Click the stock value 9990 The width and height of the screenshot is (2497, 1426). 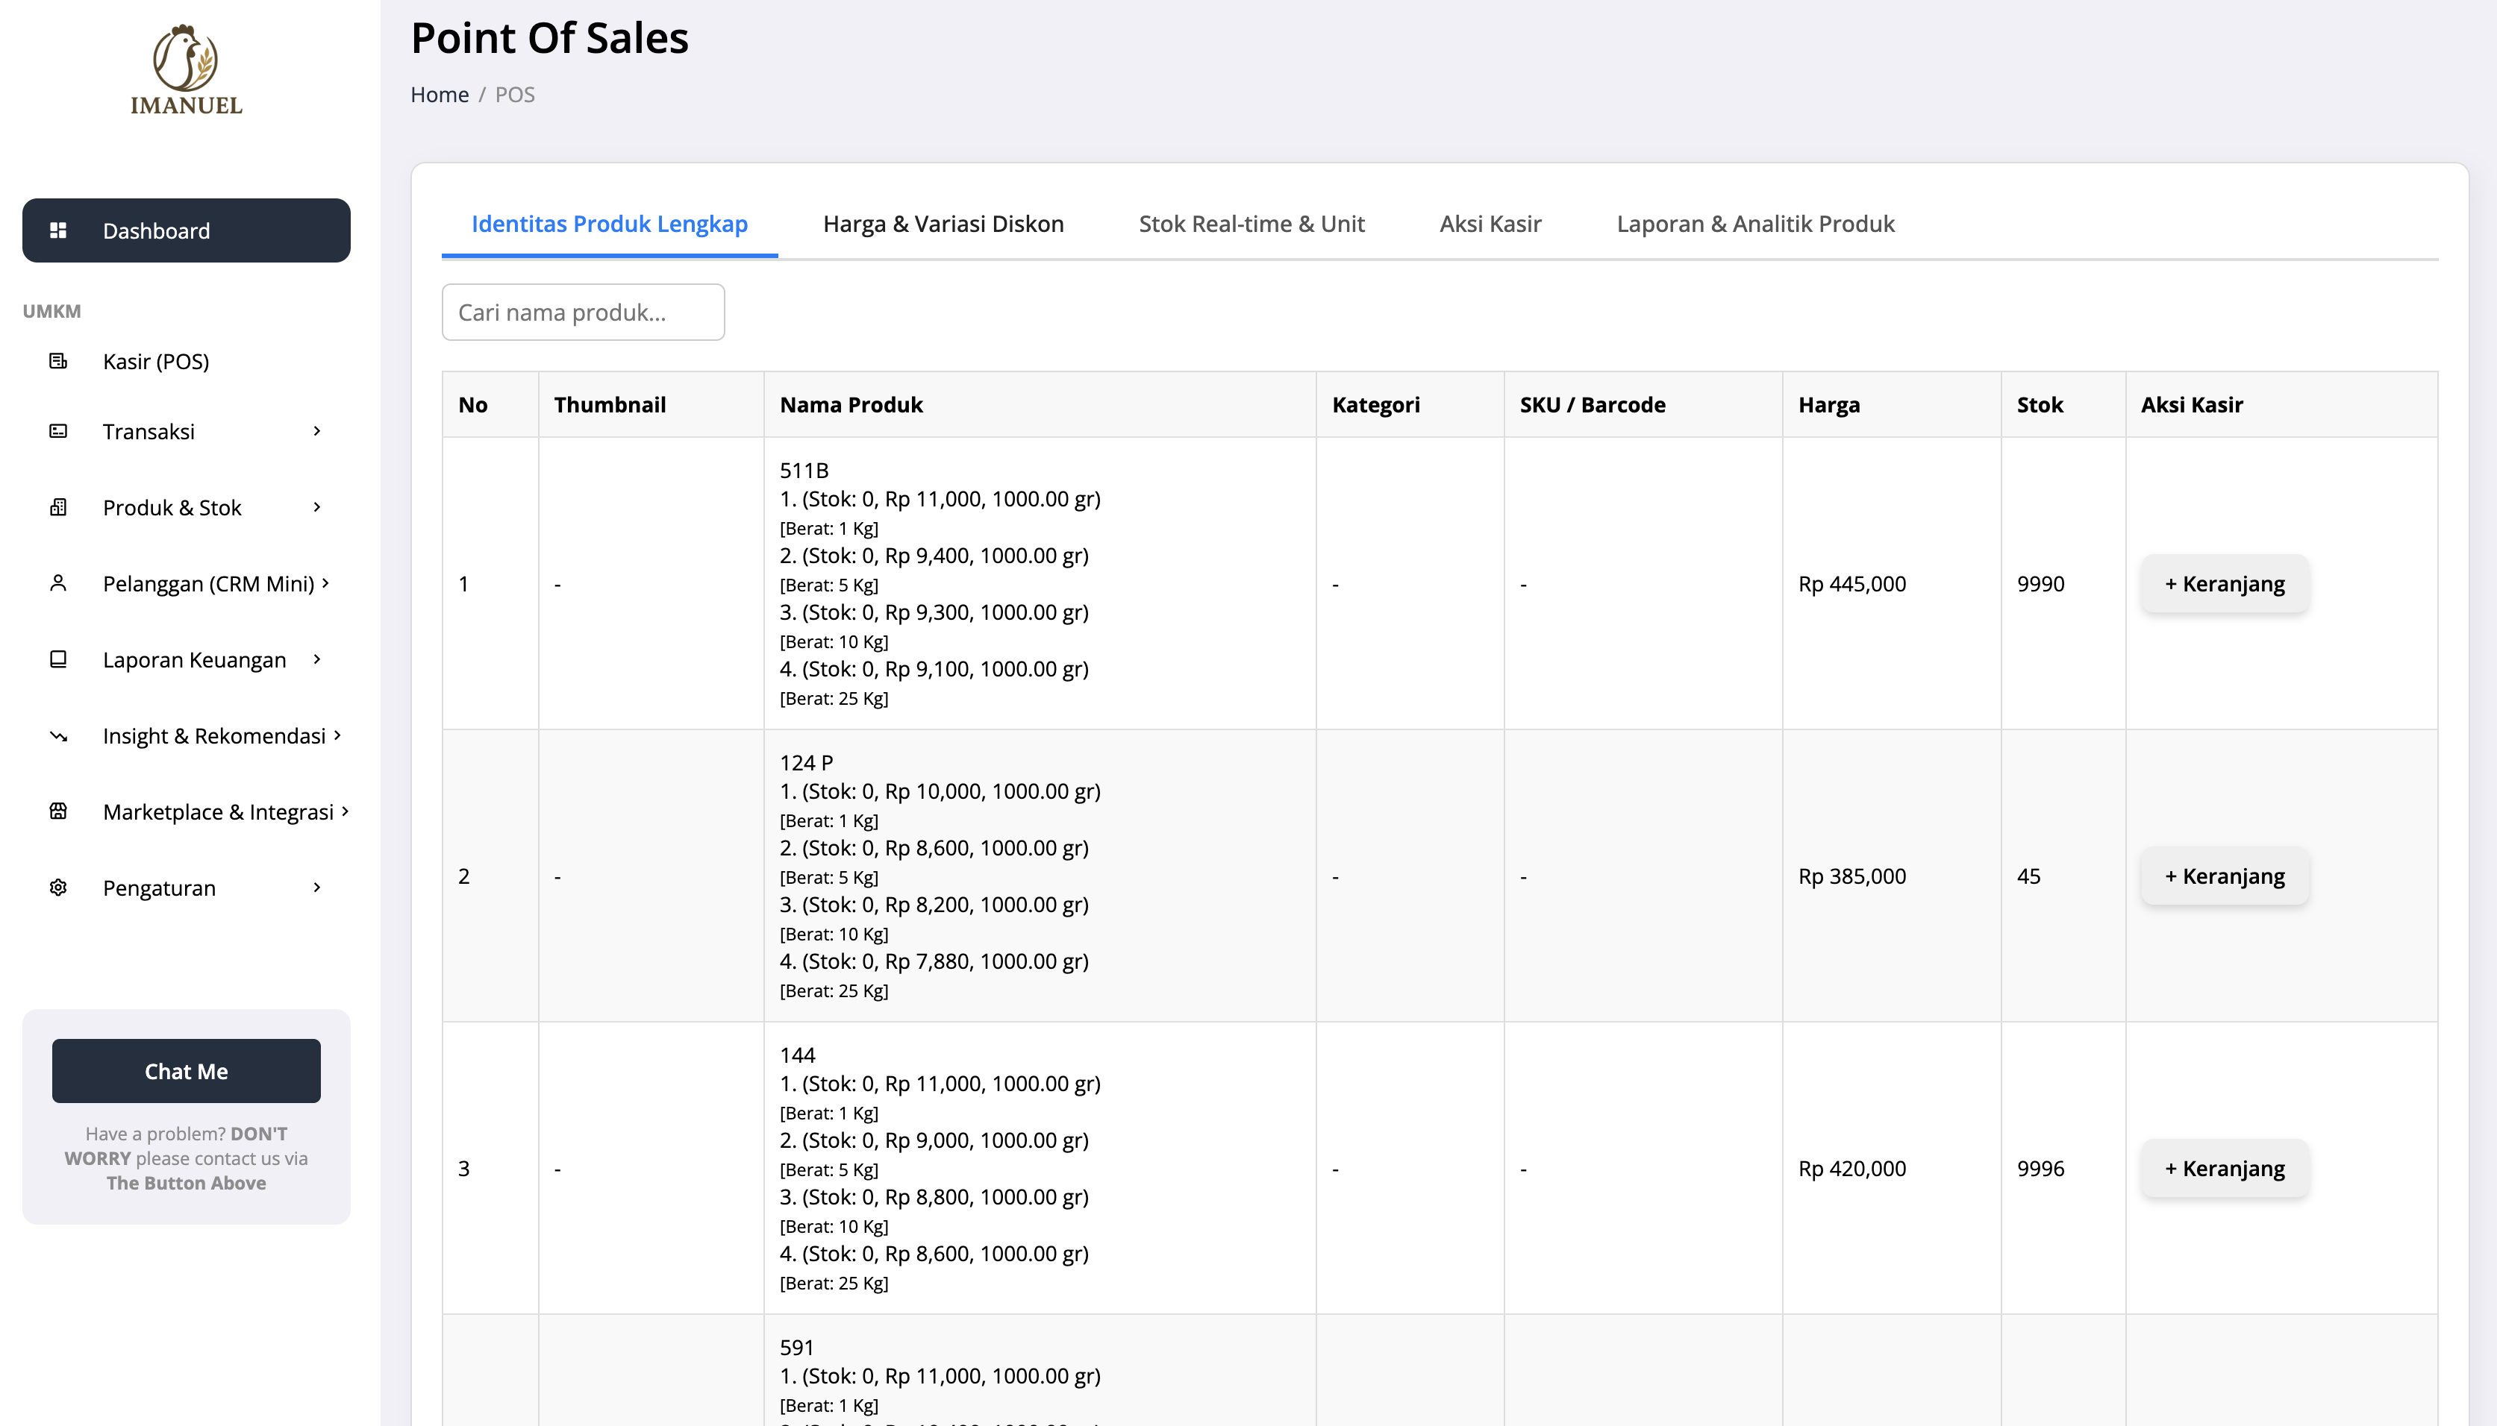(x=2040, y=584)
